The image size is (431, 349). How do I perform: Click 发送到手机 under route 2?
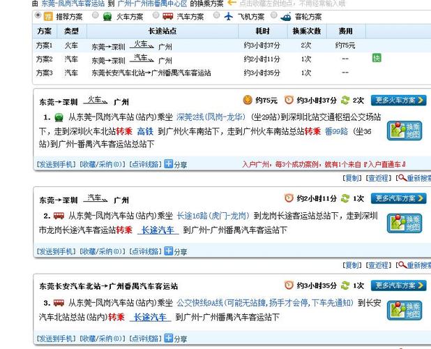point(56,251)
